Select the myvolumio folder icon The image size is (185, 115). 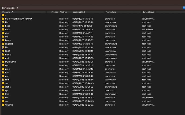(3, 62)
